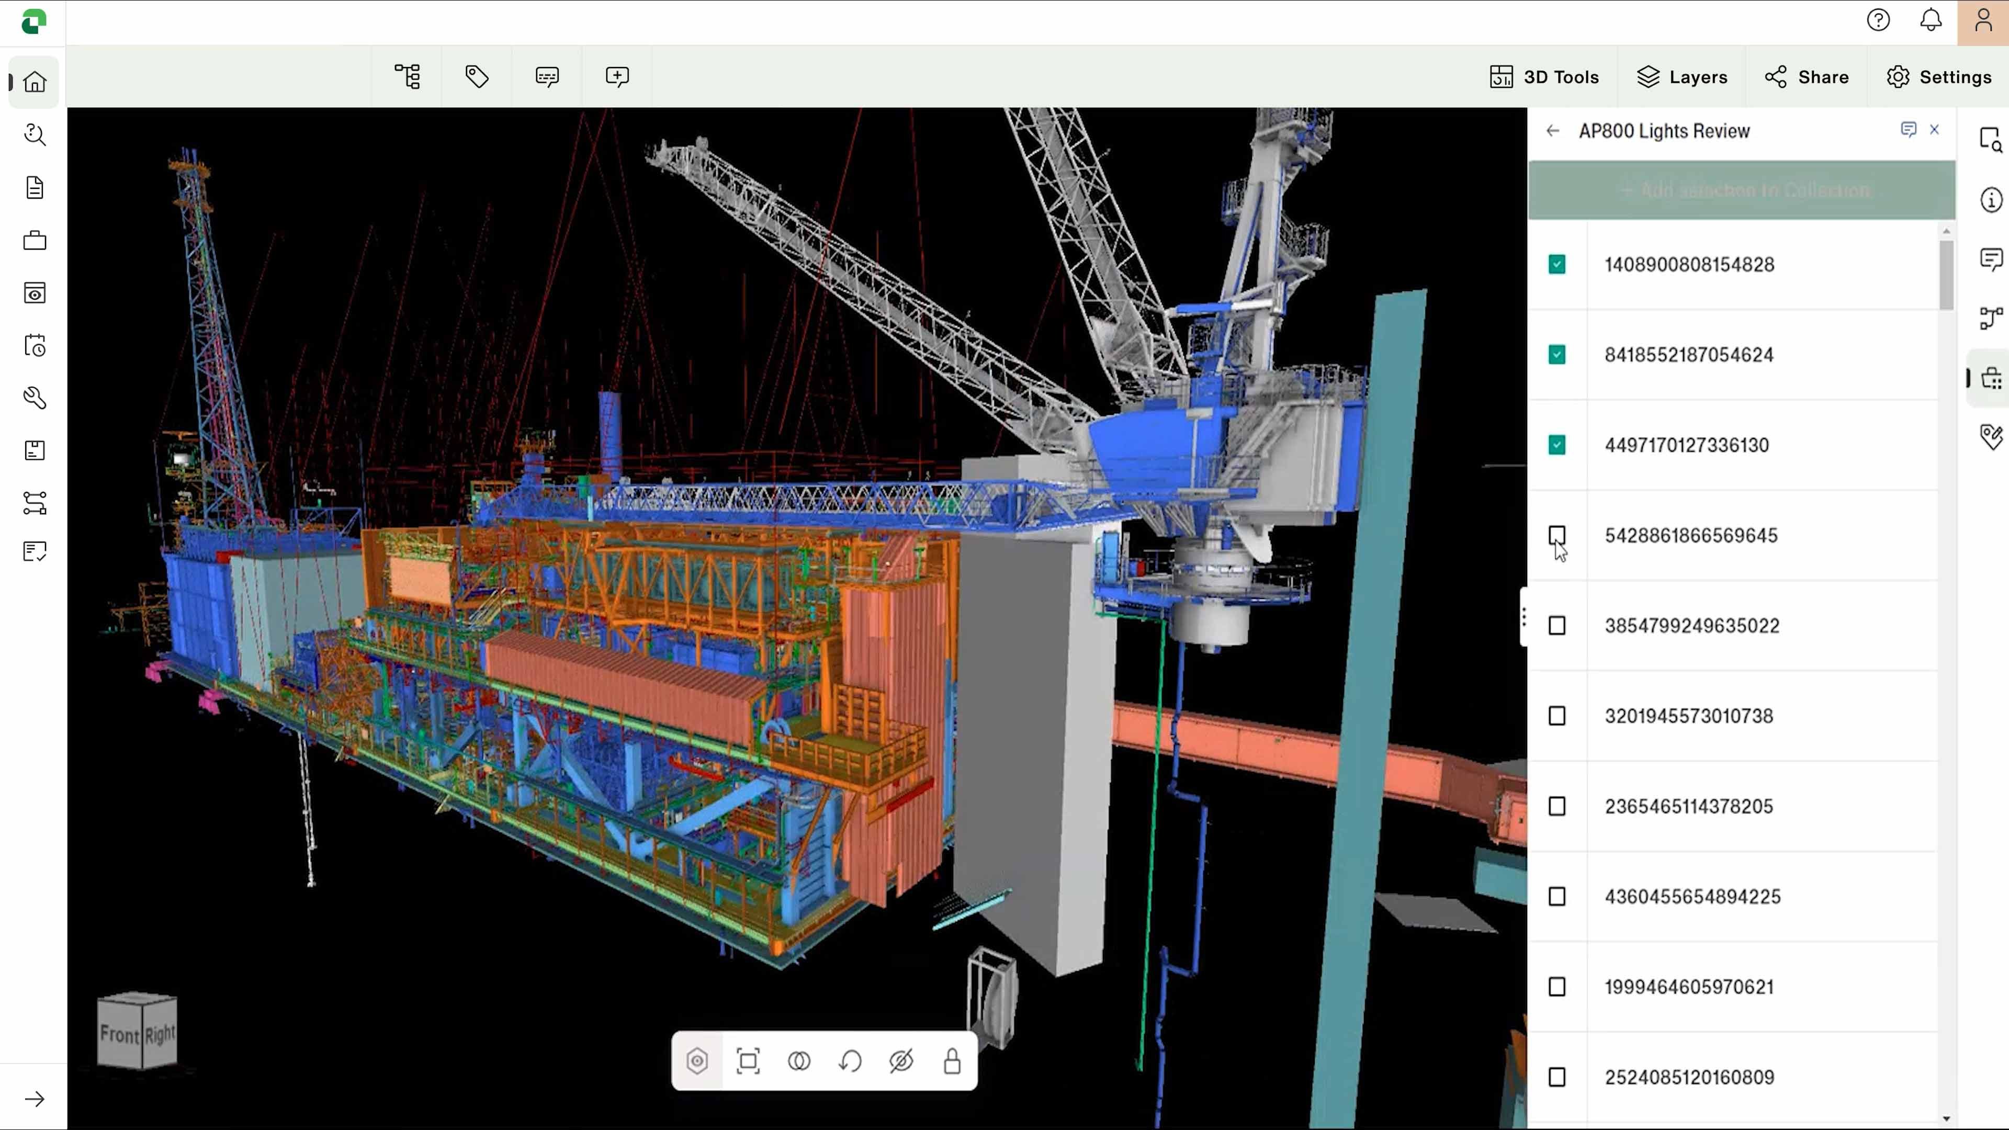Click the lock icon in bottom toolbar

click(x=952, y=1060)
